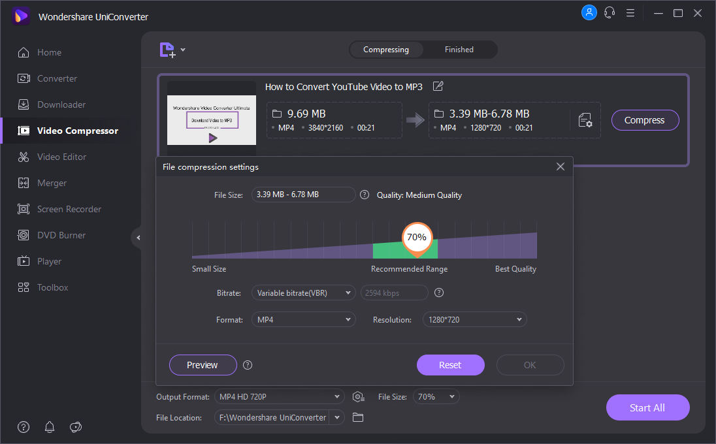Open the Format MP4 dropdown
This screenshot has height=444, width=716.
point(304,320)
